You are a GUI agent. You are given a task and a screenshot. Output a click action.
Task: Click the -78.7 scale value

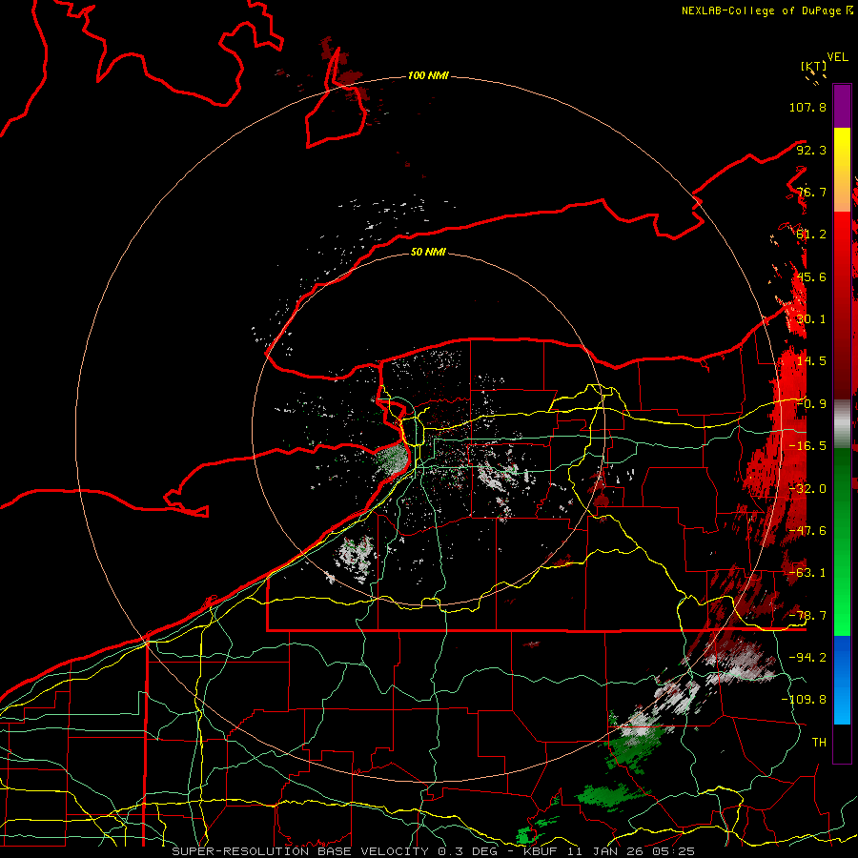(807, 616)
